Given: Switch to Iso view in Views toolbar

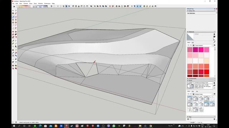Looking at the screenshot, I should click(x=73, y=6).
